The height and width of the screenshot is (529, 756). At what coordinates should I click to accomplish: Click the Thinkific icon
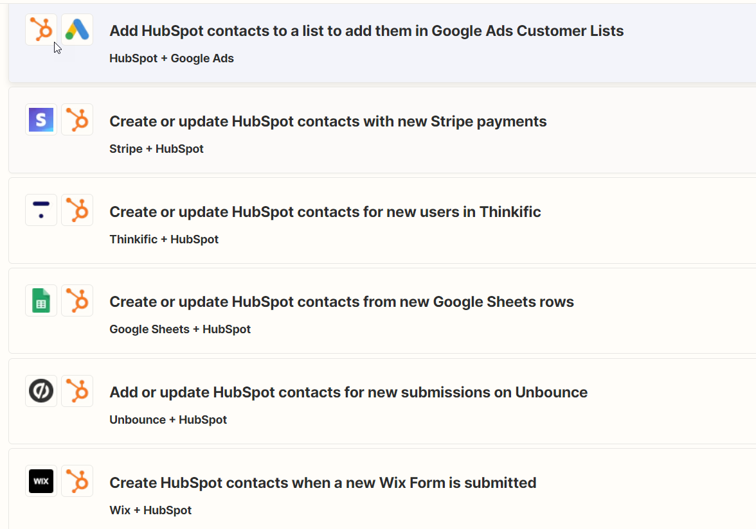[40, 210]
